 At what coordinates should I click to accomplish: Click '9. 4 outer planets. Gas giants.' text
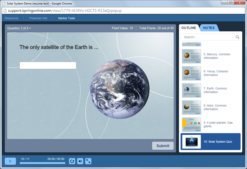[x=218, y=124]
